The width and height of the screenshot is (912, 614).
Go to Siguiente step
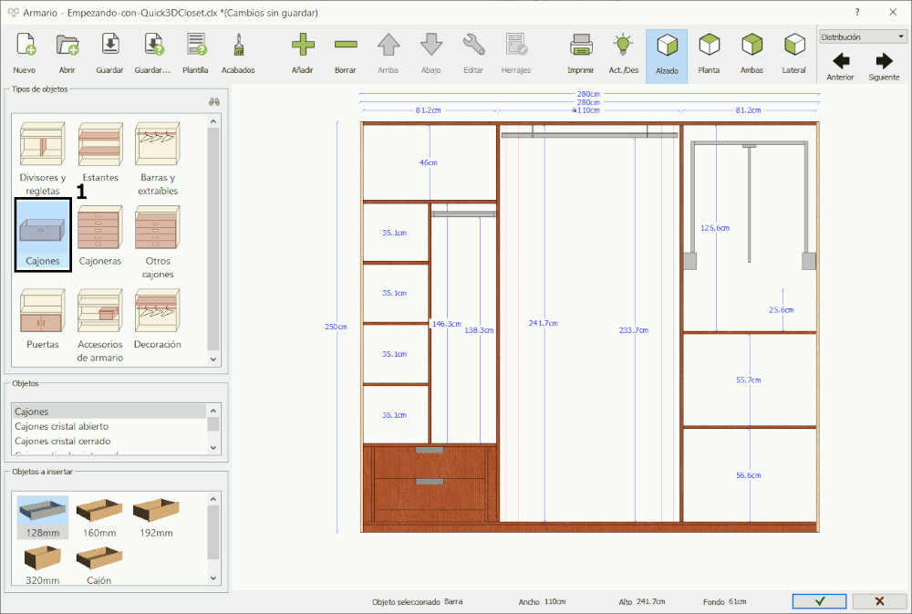884,67
